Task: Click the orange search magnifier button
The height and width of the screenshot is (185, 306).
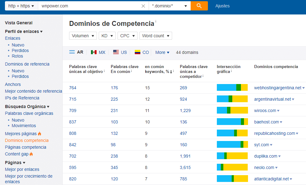Action: tap(199, 6)
